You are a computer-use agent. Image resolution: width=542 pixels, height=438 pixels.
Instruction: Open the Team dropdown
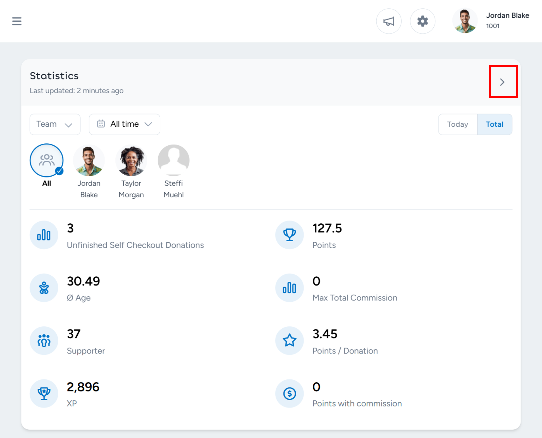coord(55,124)
